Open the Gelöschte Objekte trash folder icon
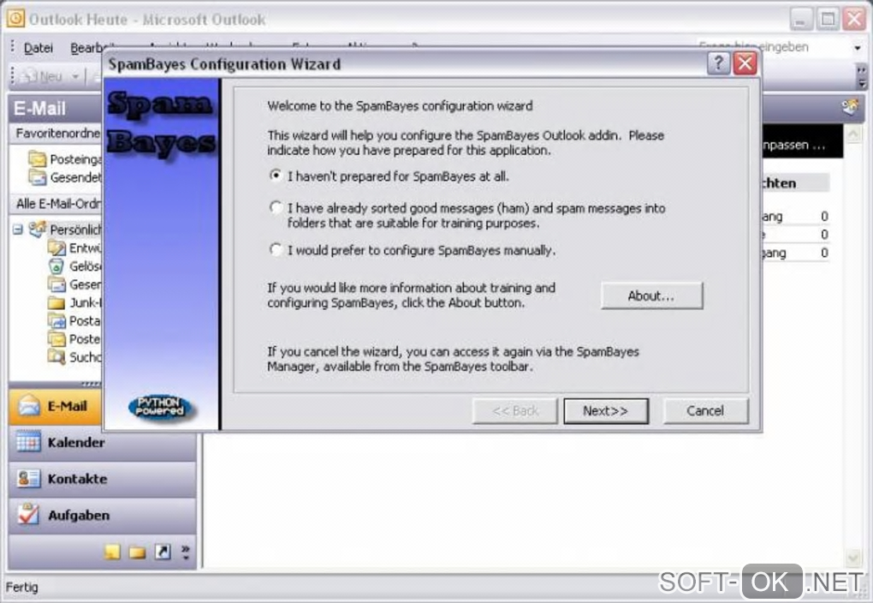 (56, 266)
